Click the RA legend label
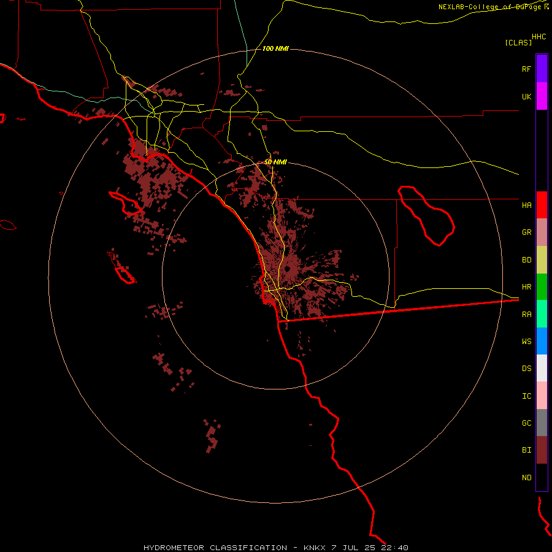This screenshot has height=552, width=552. click(x=526, y=315)
